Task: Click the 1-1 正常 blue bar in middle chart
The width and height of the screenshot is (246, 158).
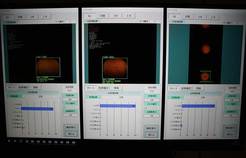Action: click(x=117, y=106)
